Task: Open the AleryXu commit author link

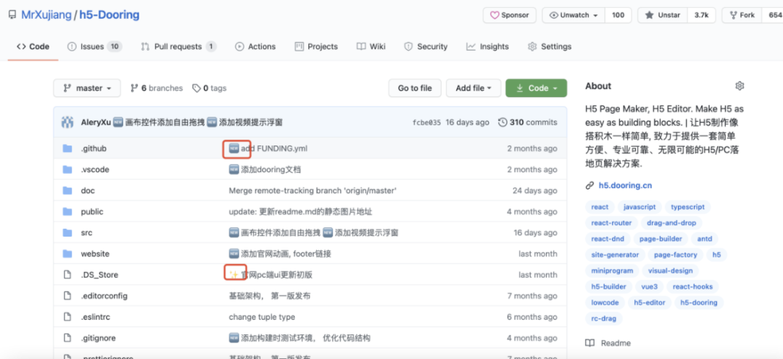Action: point(96,122)
